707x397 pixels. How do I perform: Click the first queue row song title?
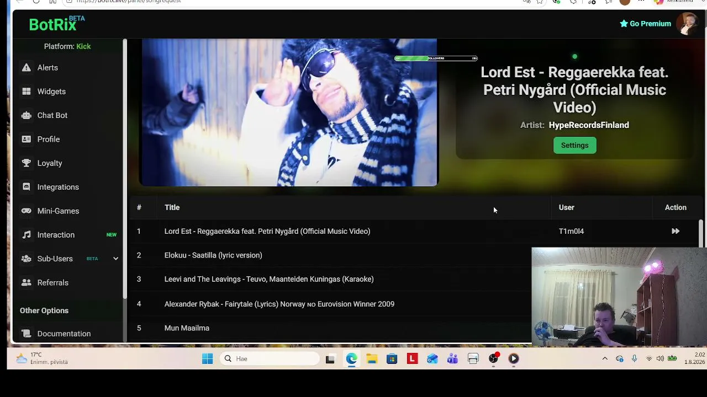[267, 232]
